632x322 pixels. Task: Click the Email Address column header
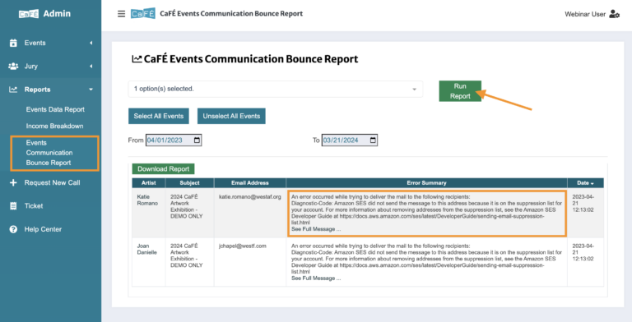tap(250, 182)
